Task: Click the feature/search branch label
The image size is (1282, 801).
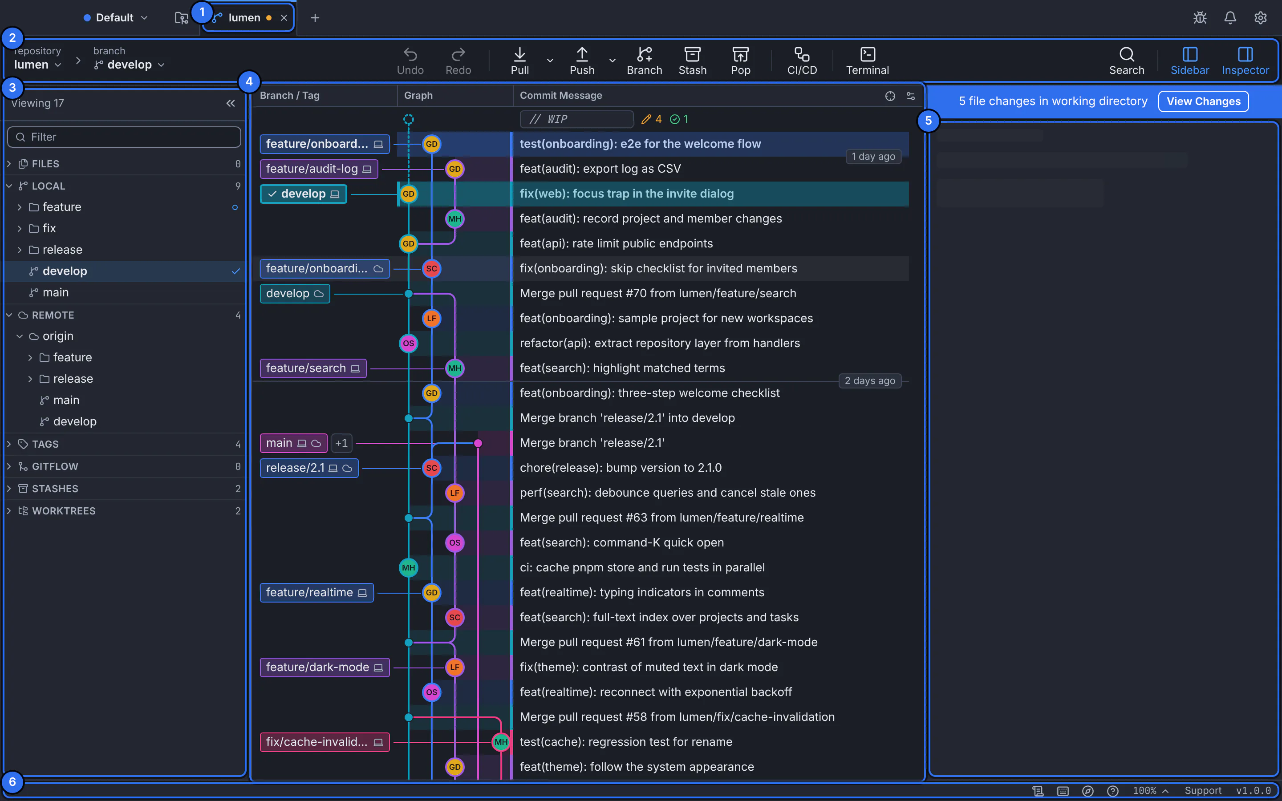Action: [313, 368]
